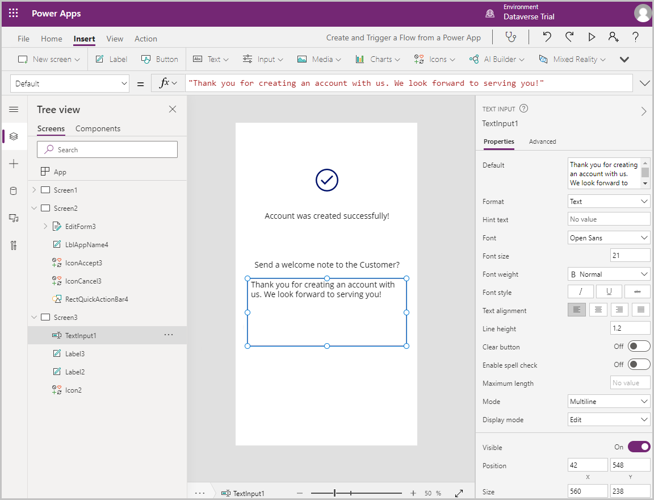Expand Screen1 in the tree view
The height and width of the screenshot is (500, 654).
(34, 189)
